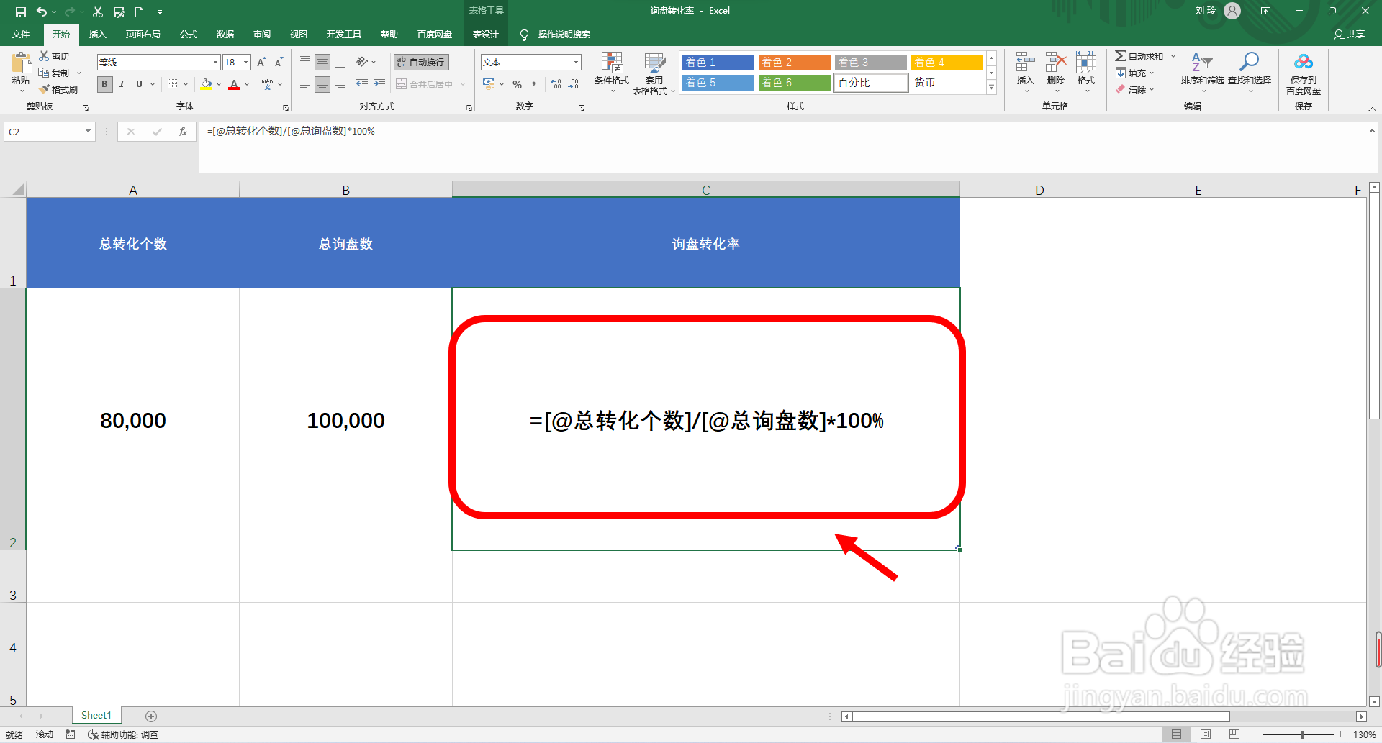Toggle italic formatting
The height and width of the screenshot is (743, 1382).
point(122,84)
